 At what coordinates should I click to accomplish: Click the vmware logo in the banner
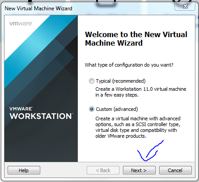pos(21,24)
